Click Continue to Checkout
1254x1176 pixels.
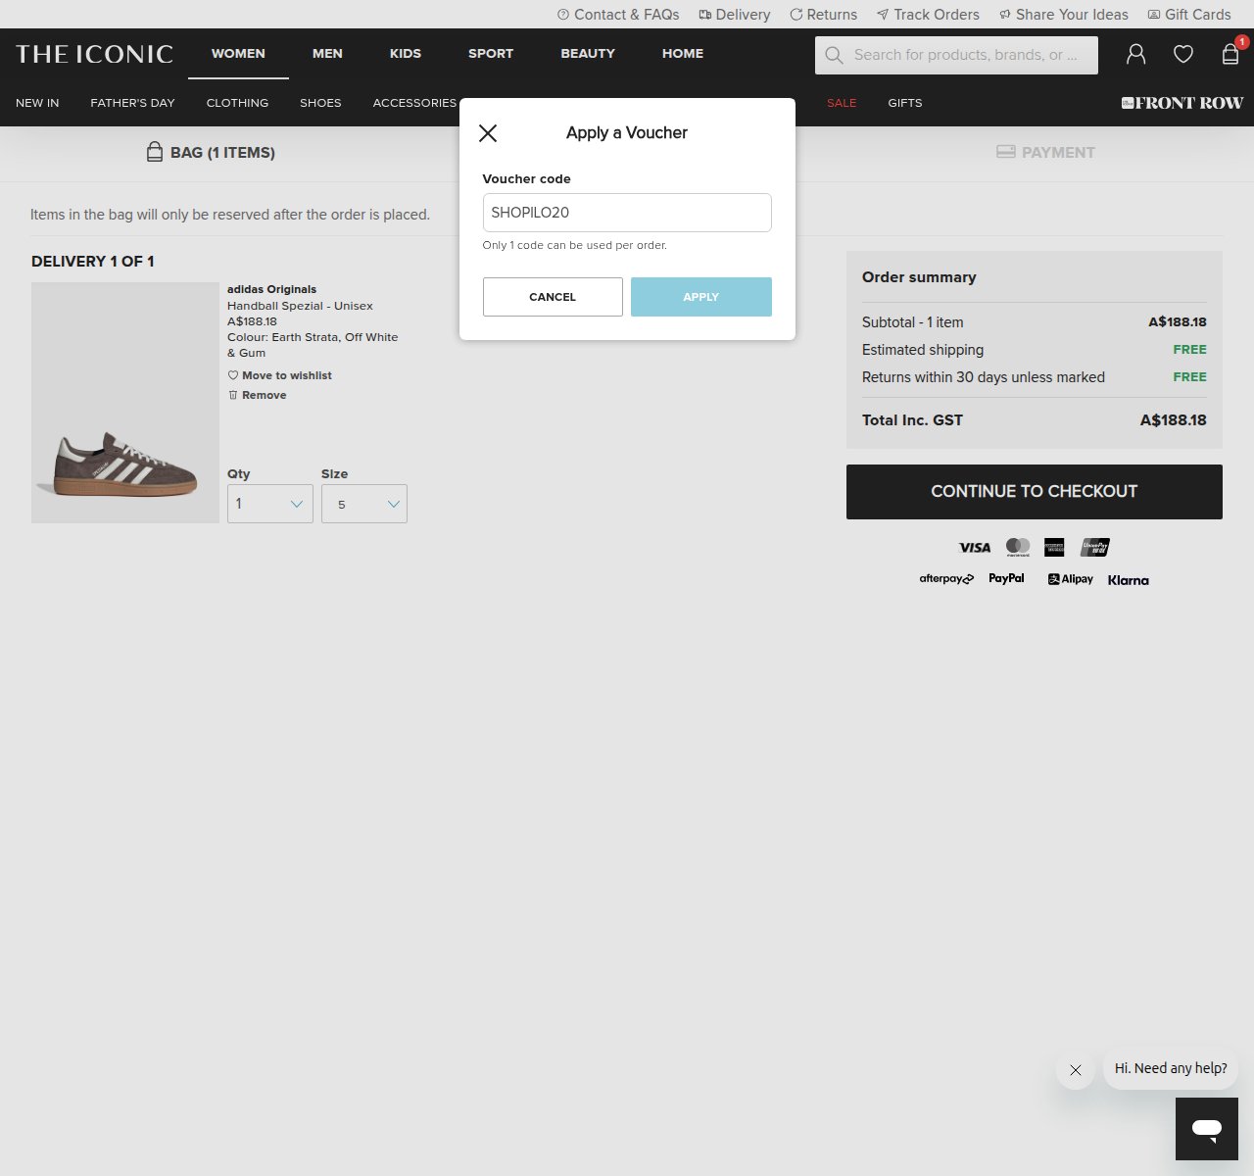pyautogui.click(x=1035, y=492)
